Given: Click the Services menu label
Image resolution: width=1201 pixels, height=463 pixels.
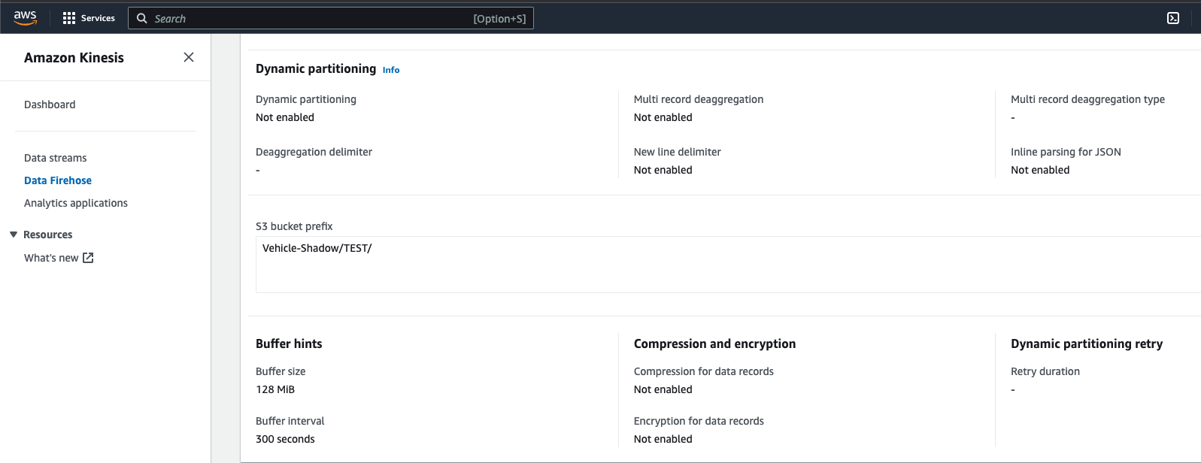Looking at the screenshot, I should 98,18.
